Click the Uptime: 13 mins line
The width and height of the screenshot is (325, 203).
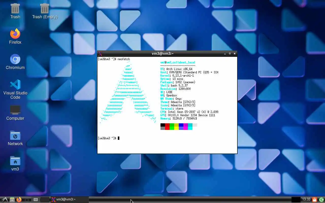point(172,79)
